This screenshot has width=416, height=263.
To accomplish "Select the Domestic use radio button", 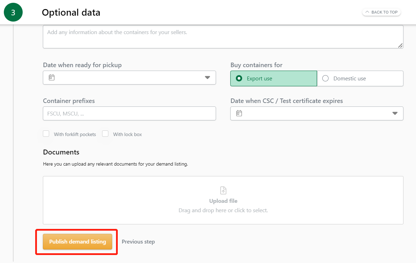I will [x=325, y=79].
